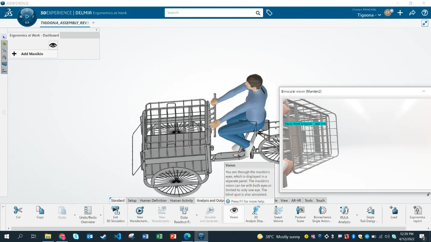Open the 3D Analysis Display tool
This screenshot has width=431, height=242.
[x=256, y=213]
